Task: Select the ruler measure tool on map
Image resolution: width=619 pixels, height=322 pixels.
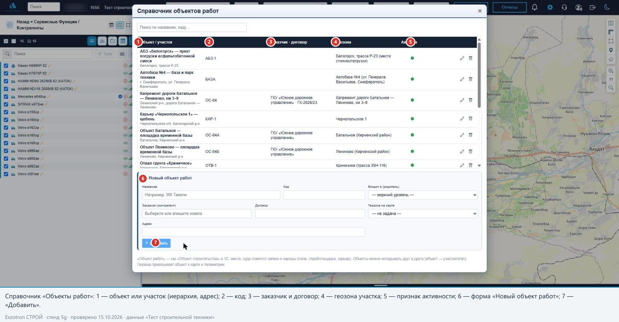Action: coord(611,32)
